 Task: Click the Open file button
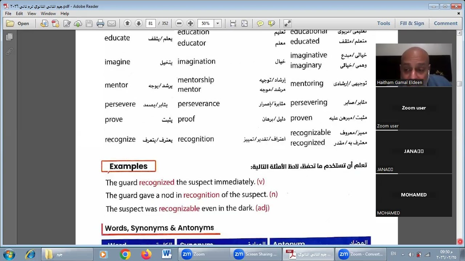pos(18,24)
